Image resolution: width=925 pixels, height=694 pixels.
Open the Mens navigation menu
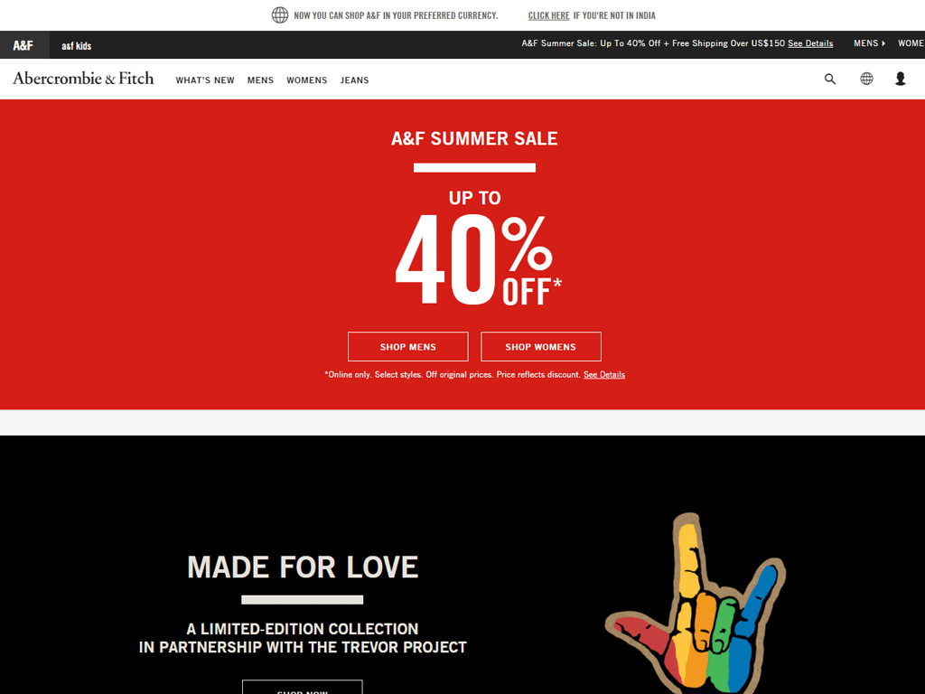260,80
